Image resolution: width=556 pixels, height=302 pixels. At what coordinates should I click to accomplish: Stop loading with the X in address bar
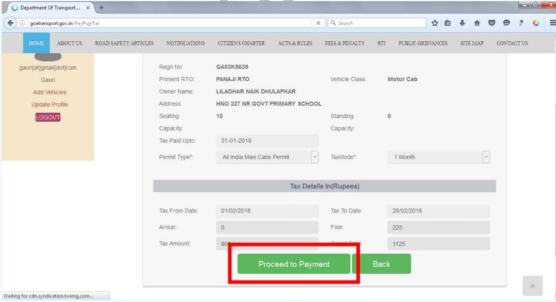click(318, 23)
